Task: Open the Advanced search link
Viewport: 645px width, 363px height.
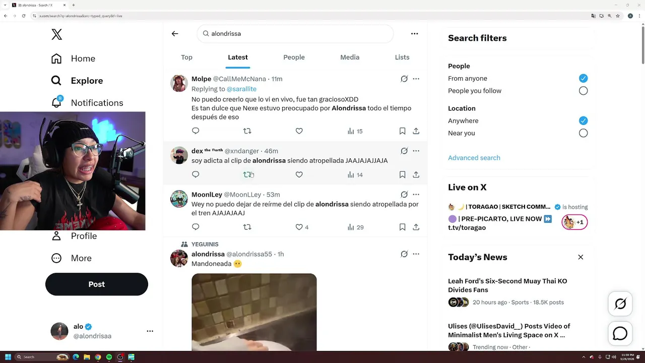Action: (474, 158)
